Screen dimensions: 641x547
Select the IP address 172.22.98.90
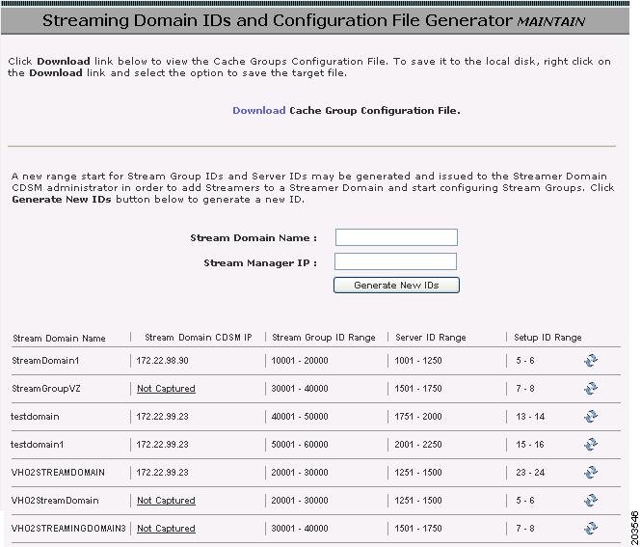click(162, 361)
